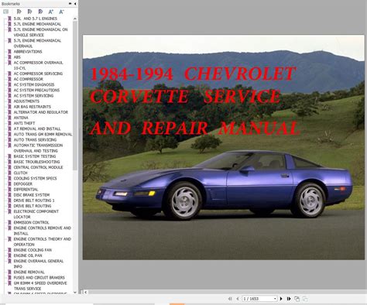Viewport: 367px width, 305px height.
Task: Select the DISC BRAKE SYSTEM bookmark
Action: coord(32,195)
